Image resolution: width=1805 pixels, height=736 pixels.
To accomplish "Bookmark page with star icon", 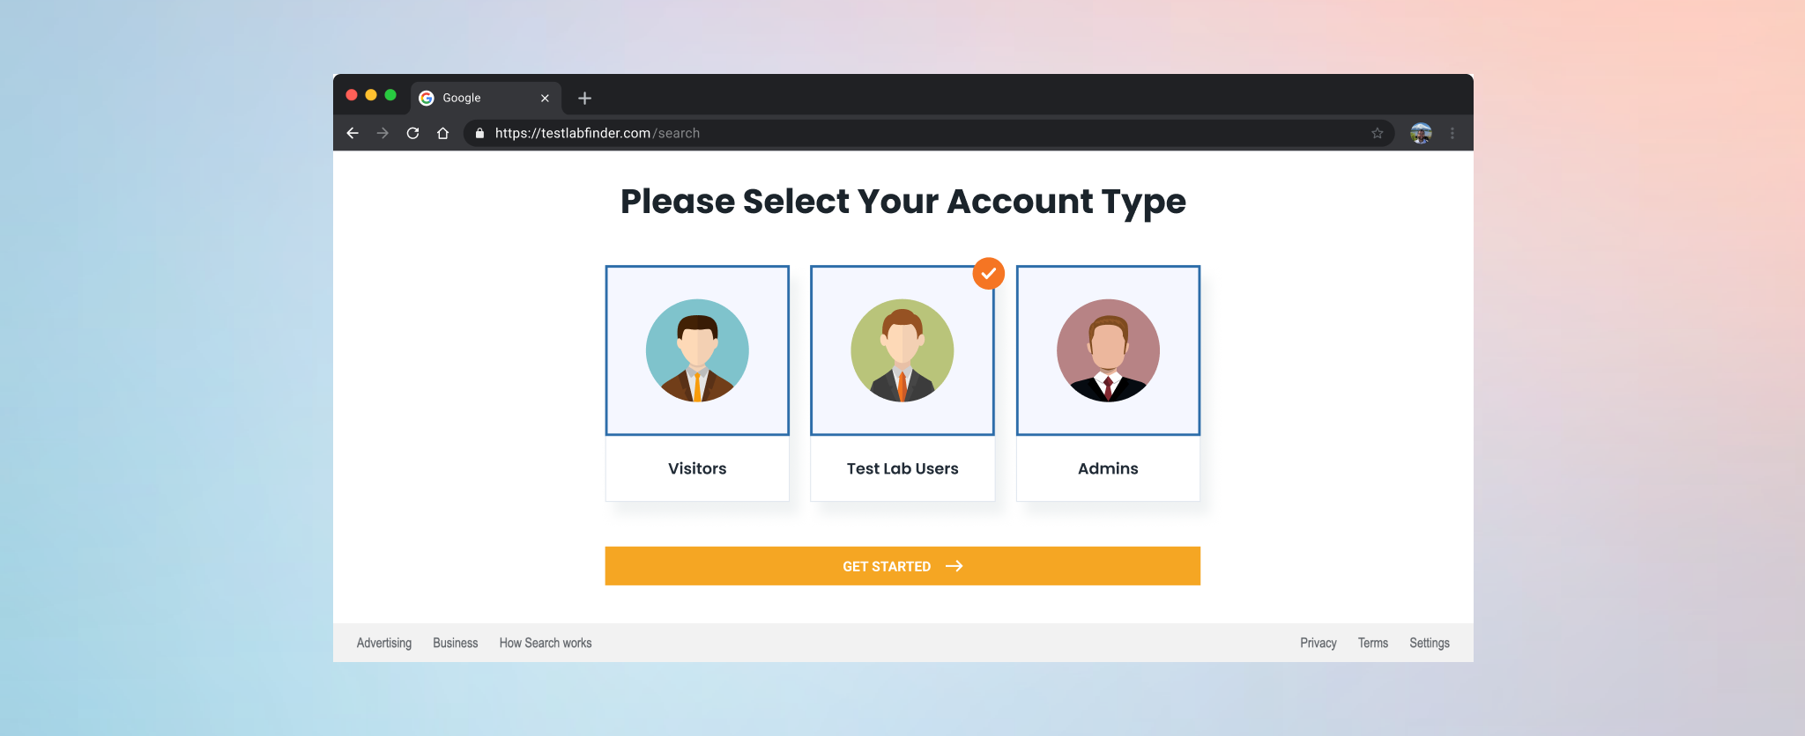I will point(1377,133).
